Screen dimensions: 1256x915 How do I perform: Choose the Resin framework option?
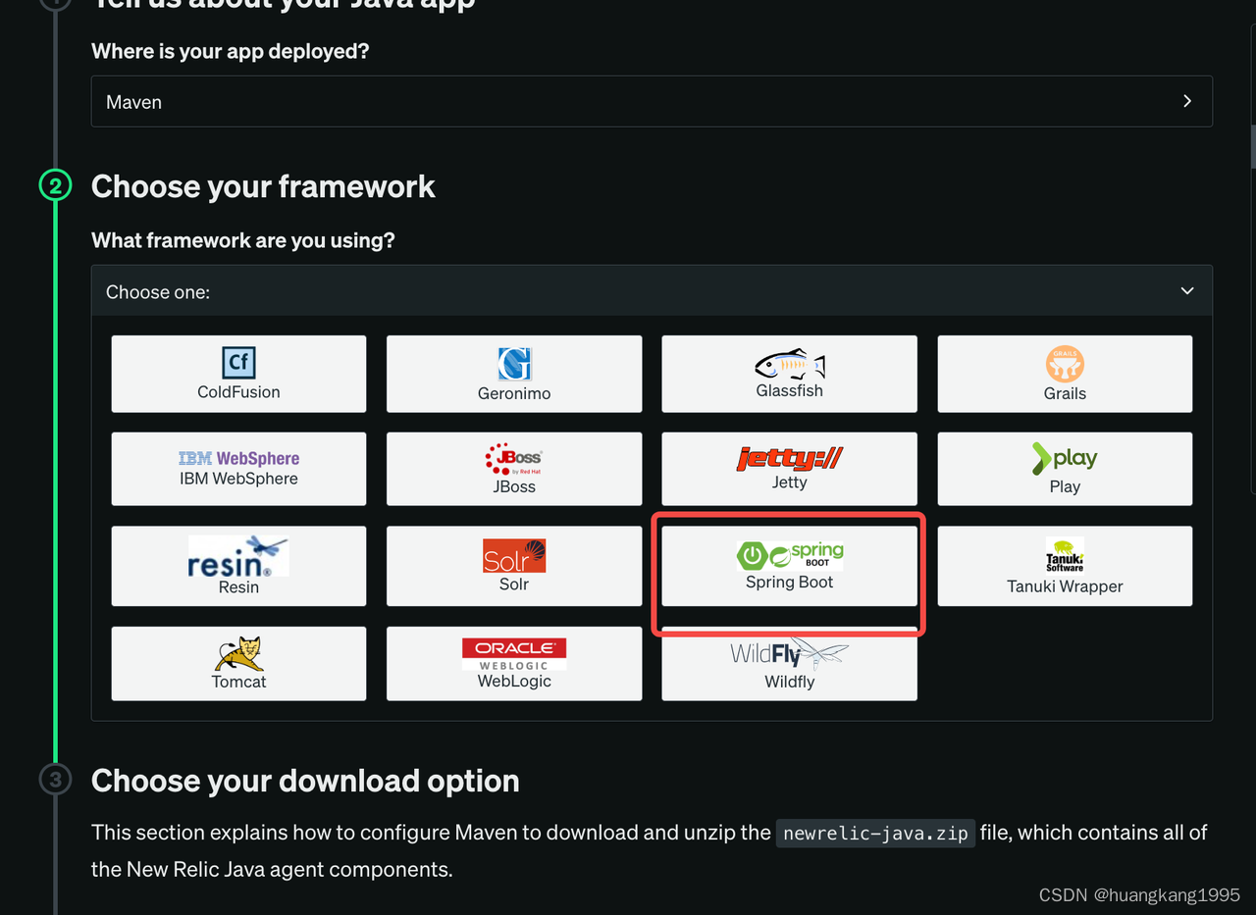238,566
